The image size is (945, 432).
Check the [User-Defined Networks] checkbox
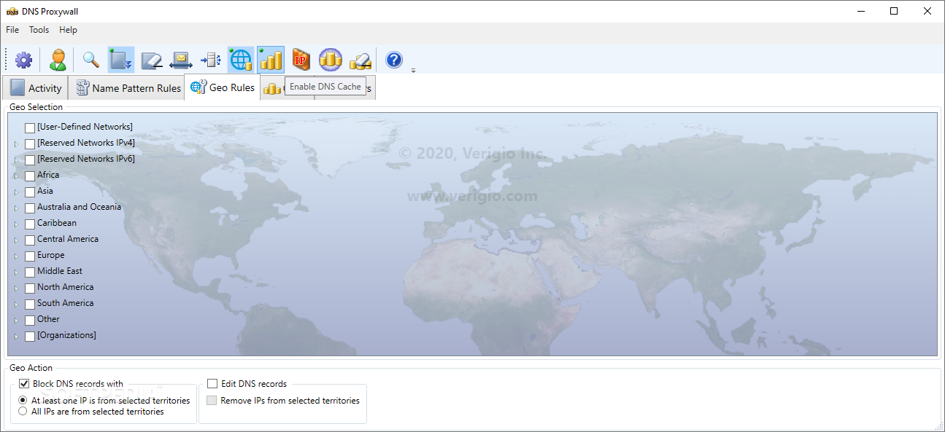click(x=30, y=127)
